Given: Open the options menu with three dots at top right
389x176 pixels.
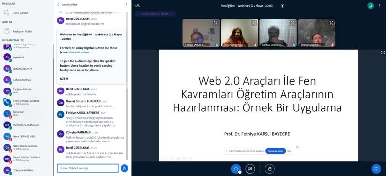Looking at the screenshot, I should [380, 6].
